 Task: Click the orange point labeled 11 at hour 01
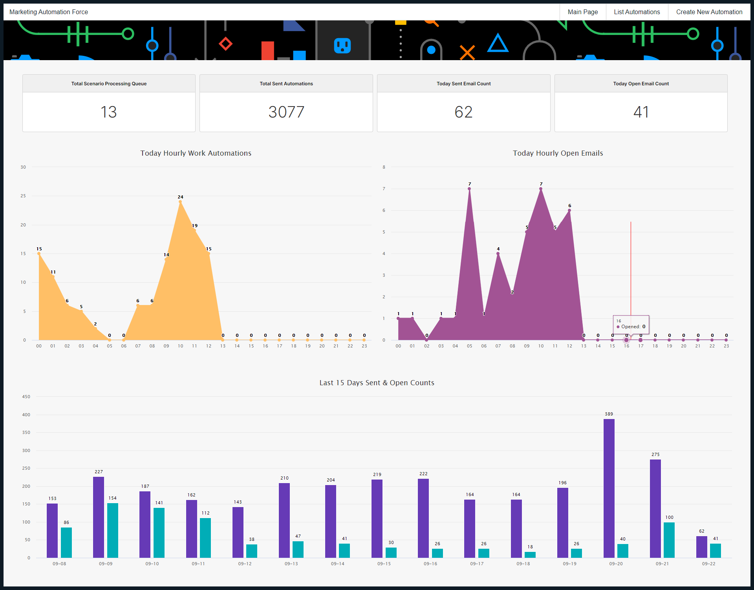53,277
